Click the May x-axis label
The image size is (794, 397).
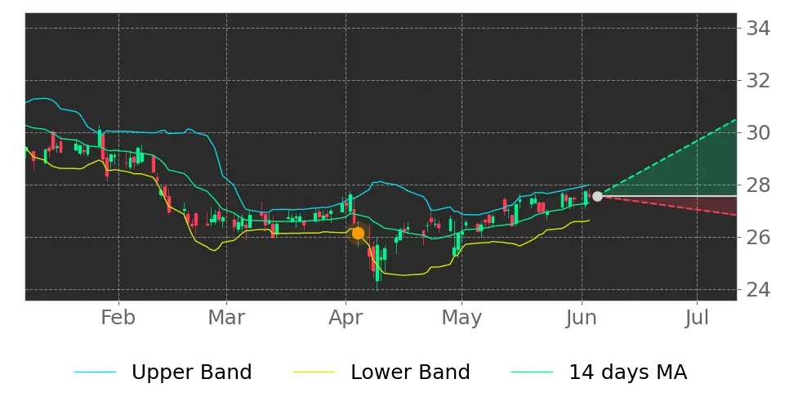(462, 319)
